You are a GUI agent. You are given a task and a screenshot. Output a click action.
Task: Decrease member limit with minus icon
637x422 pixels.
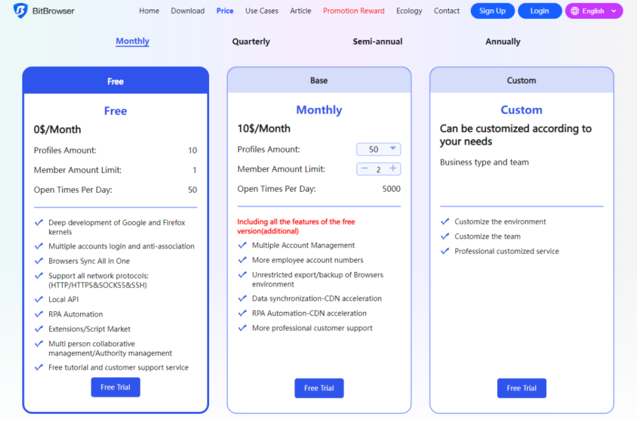365,168
